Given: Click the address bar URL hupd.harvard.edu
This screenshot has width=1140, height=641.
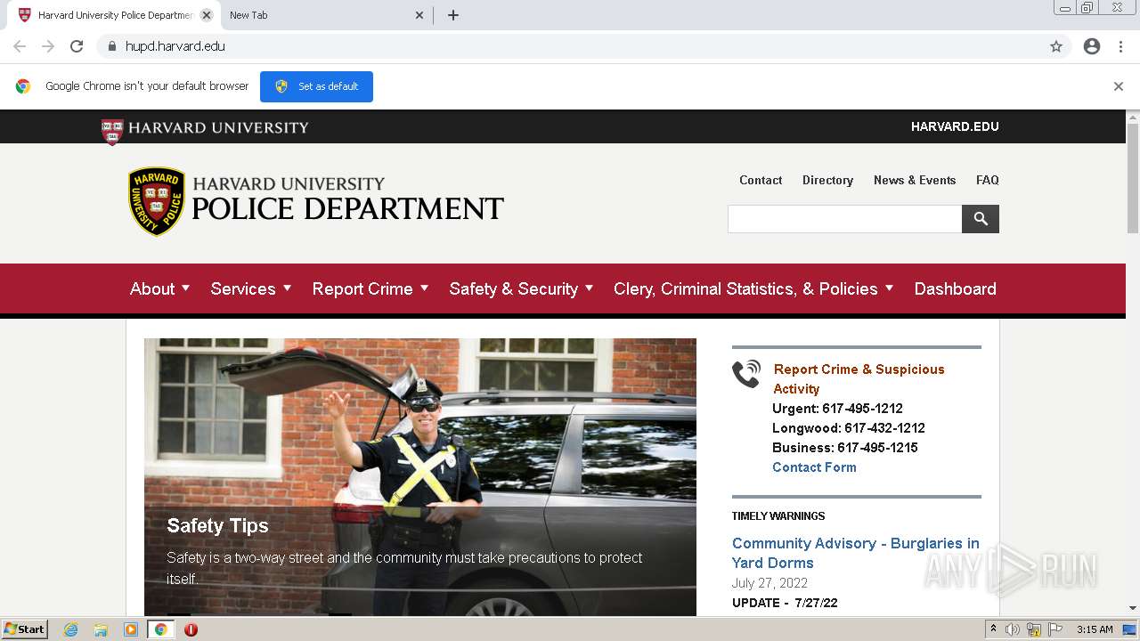Looking at the screenshot, I should 175,46.
